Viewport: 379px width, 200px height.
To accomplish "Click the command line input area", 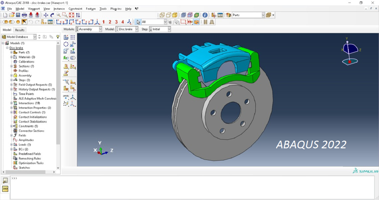I will pyautogui.click(x=192, y=187).
